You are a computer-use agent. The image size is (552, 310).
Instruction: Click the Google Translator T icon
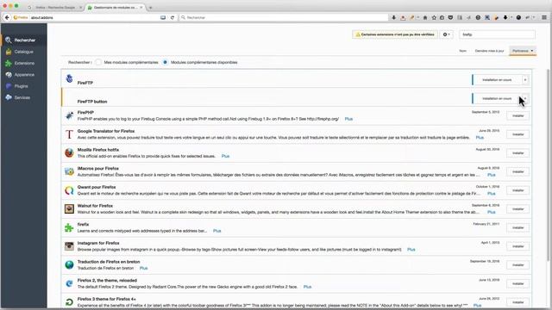point(69,134)
